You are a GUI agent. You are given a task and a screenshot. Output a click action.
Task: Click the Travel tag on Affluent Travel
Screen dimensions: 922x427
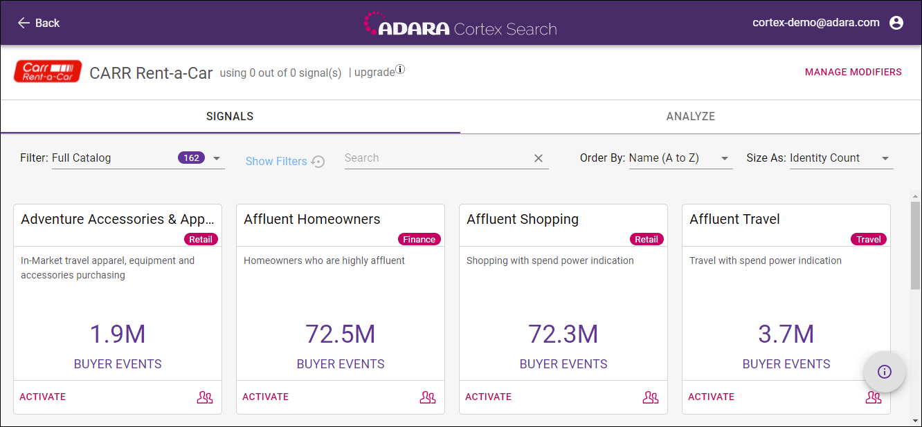(x=869, y=239)
